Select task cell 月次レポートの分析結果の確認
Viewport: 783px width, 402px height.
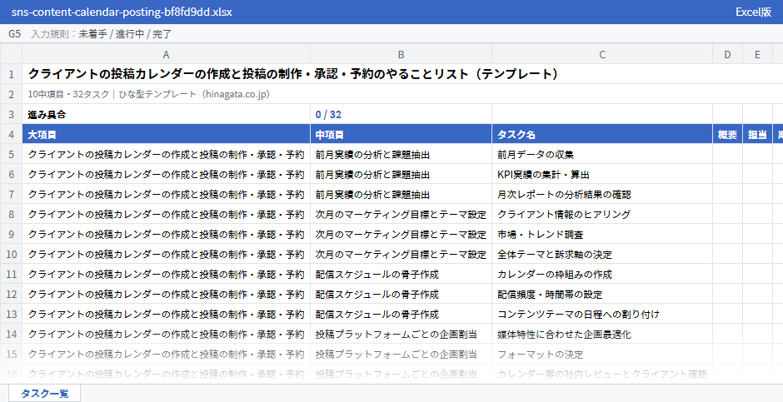click(x=602, y=194)
